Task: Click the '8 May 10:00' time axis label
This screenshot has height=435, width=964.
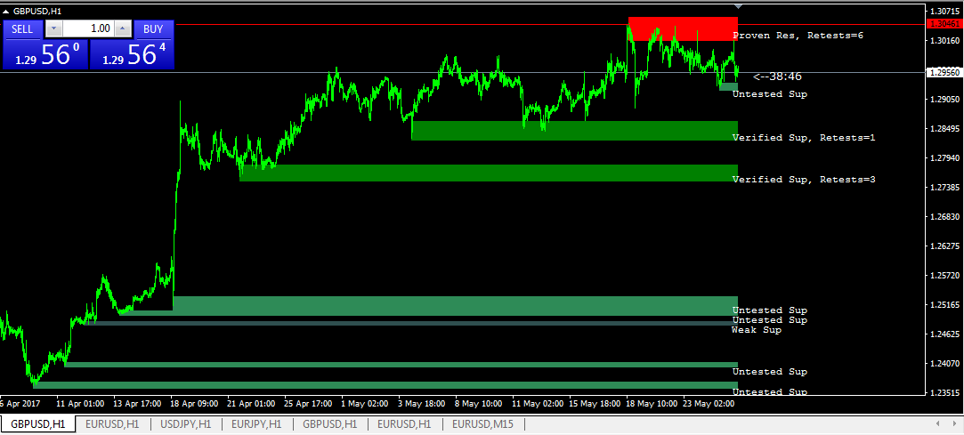Action: [479, 404]
